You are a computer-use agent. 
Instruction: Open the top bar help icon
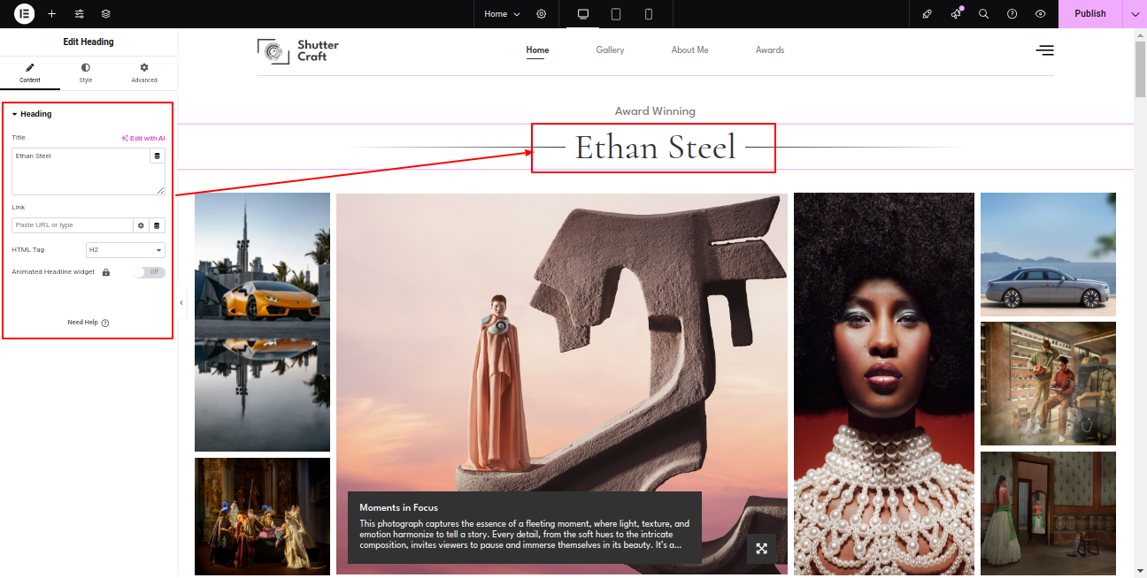(x=1012, y=14)
